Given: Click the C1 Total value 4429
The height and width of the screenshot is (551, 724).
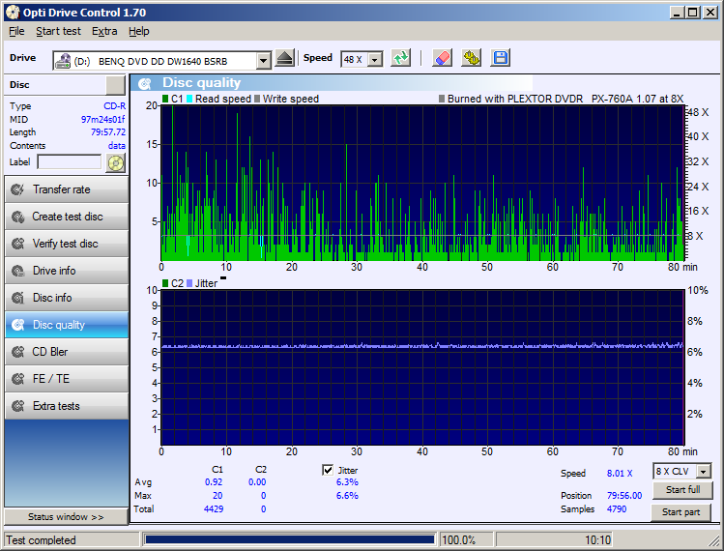Looking at the screenshot, I should click(214, 509).
